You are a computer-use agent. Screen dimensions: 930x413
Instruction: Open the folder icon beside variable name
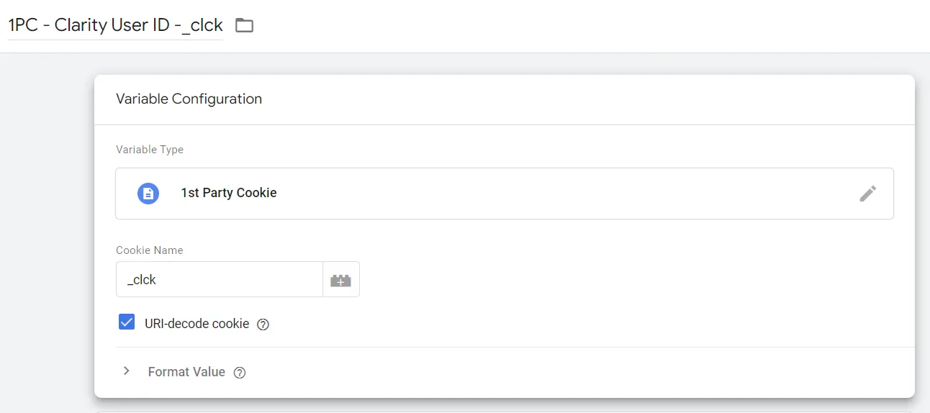pyautogui.click(x=245, y=25)
